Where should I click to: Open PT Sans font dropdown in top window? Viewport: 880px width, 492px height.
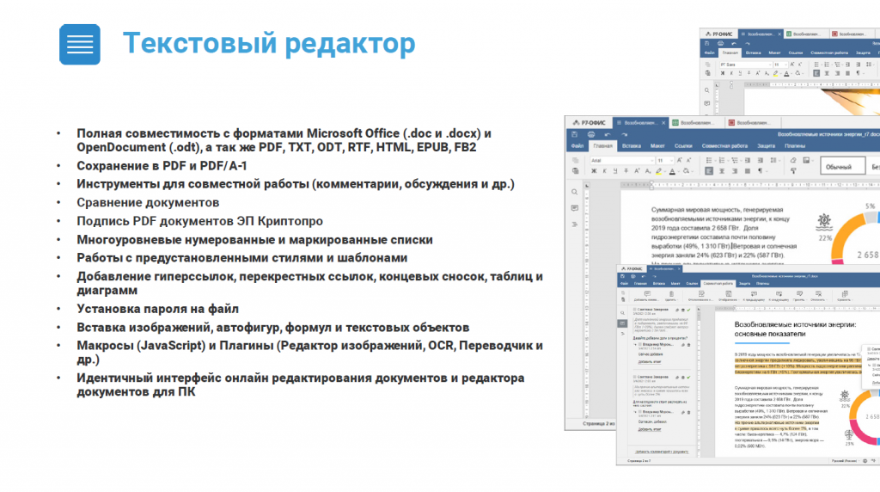745,65
